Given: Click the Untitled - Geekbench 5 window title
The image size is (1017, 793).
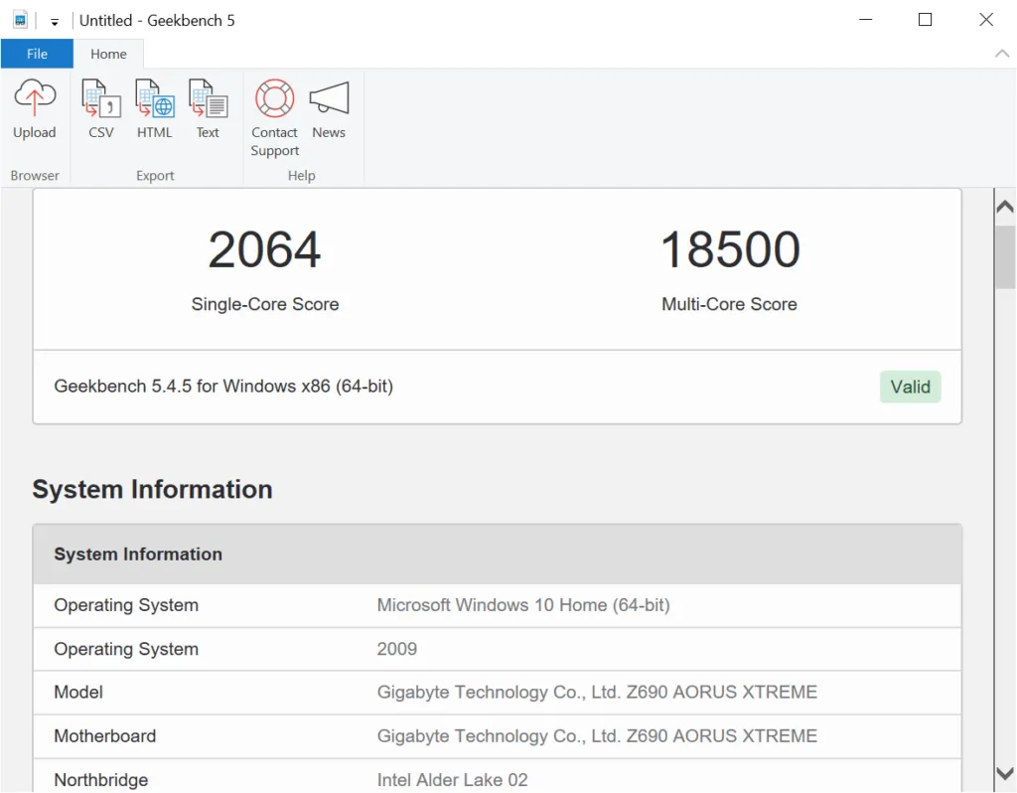Looking at the screenshot, I should click(x=157, y=21).
